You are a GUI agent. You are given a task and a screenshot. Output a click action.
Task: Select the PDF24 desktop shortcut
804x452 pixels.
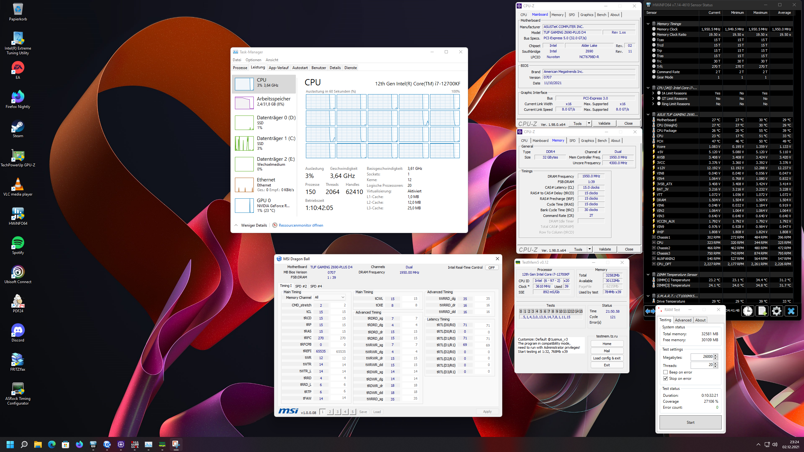tap(18, 304)
